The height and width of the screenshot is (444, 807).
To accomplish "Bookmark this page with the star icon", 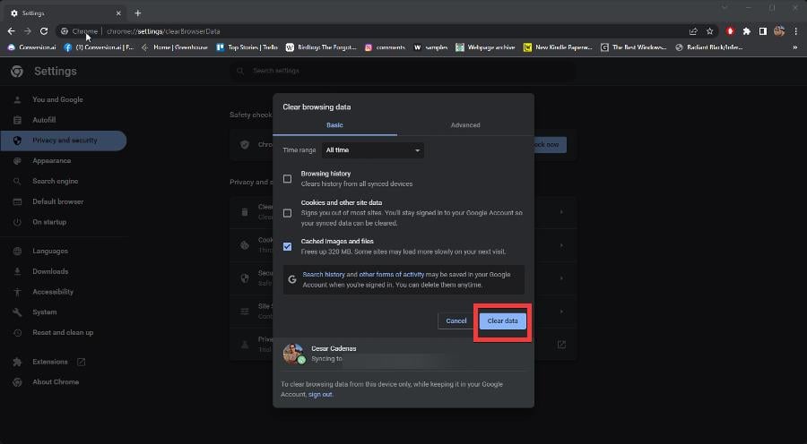I will coord(710,31).
